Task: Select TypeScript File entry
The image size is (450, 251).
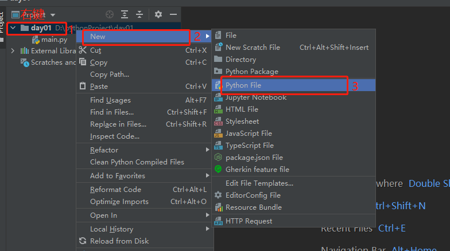Action: click(294, 146)
